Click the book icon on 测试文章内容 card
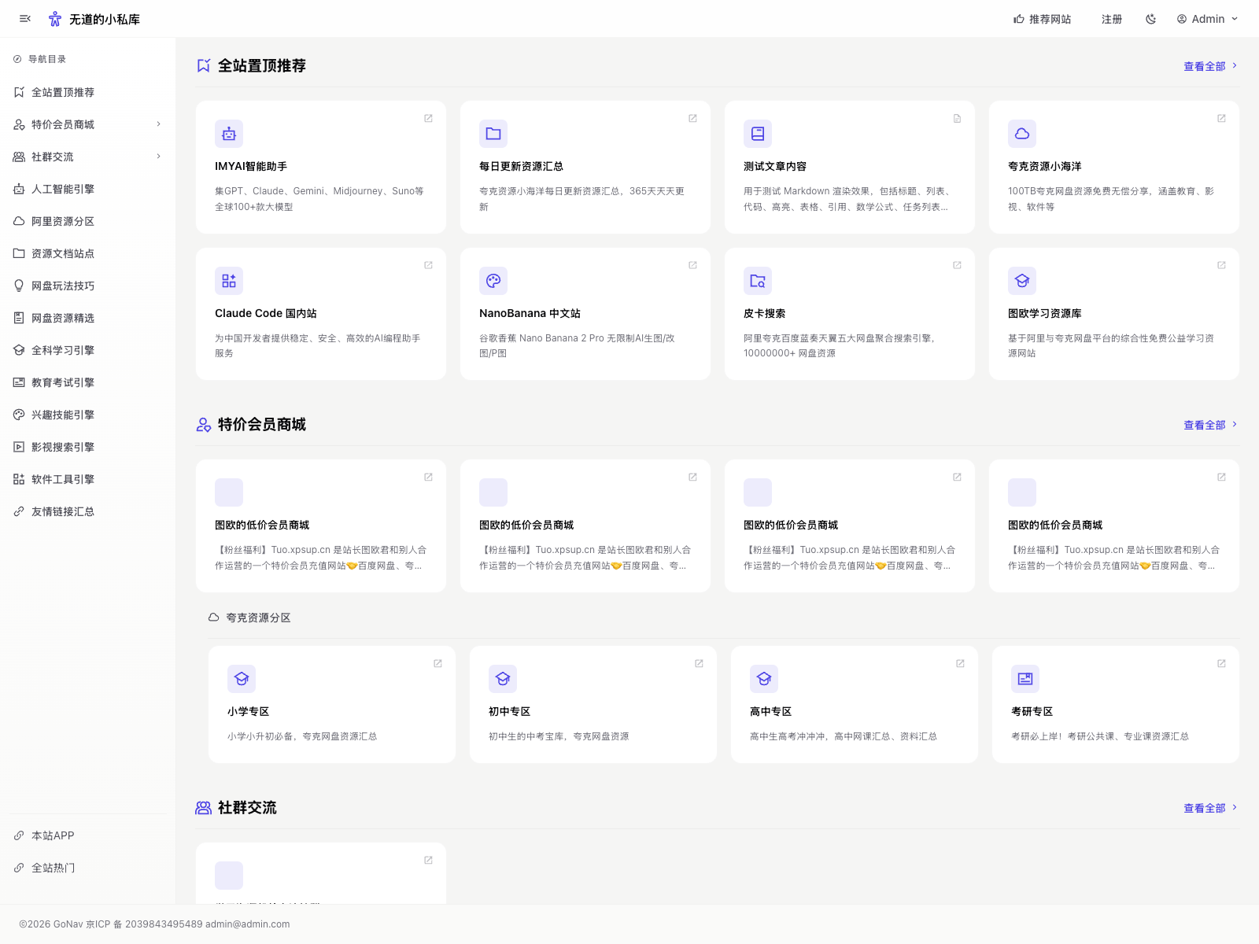 pyautogui.click(x=758, y=134)
